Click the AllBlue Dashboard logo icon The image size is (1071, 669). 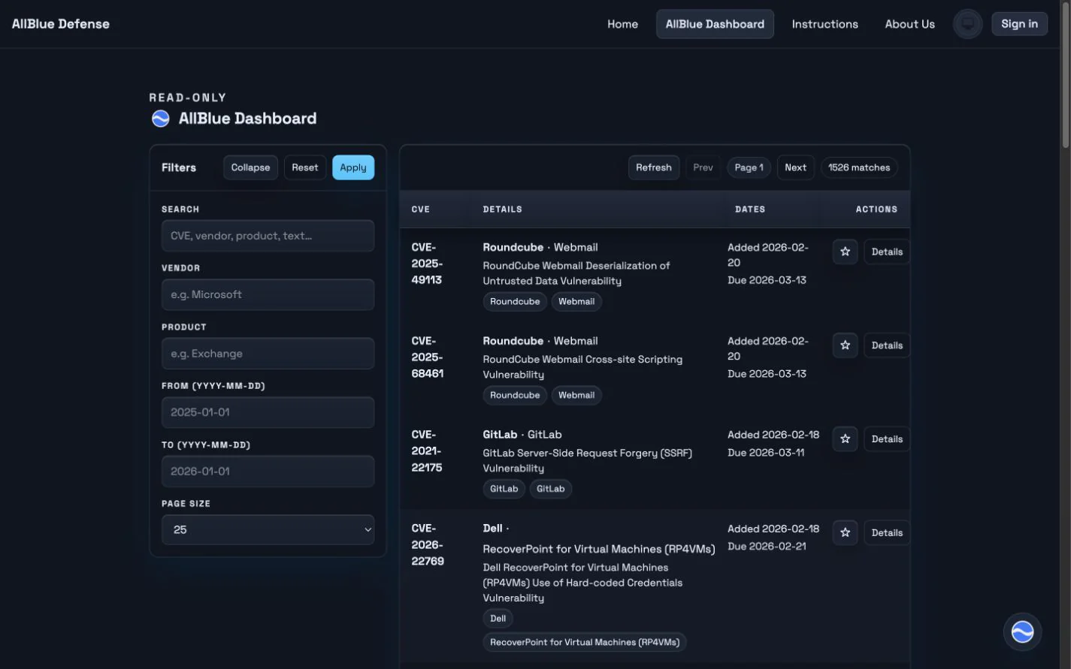tap(161, 119)
